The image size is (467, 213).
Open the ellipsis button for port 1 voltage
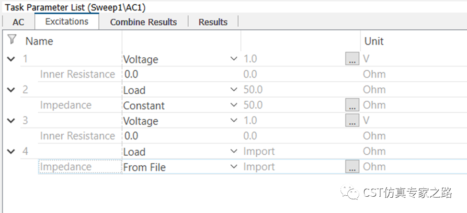click(352, 59)
